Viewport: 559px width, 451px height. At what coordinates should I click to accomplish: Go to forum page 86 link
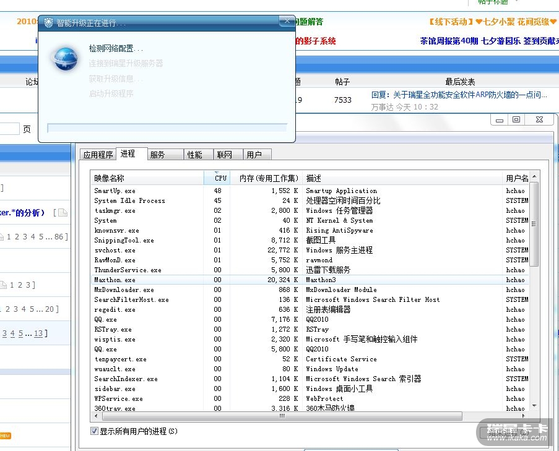coord(58,236)
